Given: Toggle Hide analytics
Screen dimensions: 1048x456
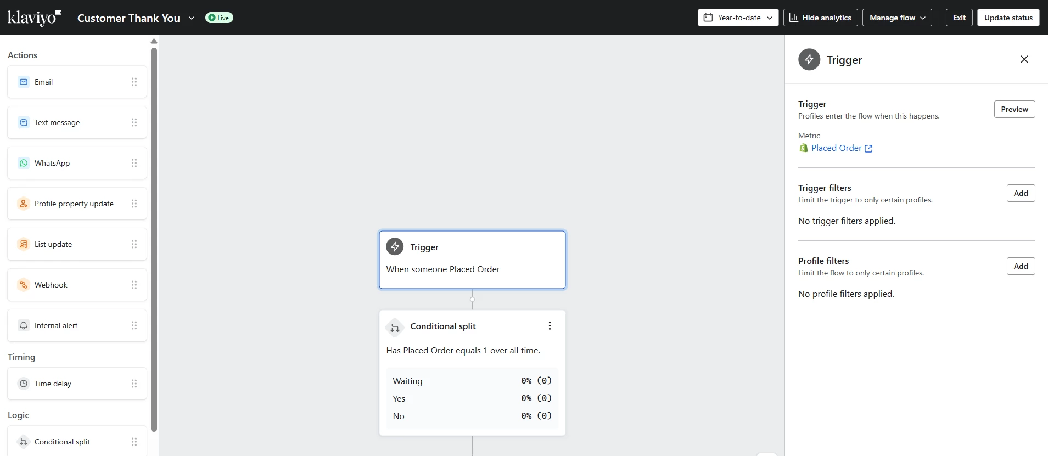Looking at the screenshot, I should point(821,18).
